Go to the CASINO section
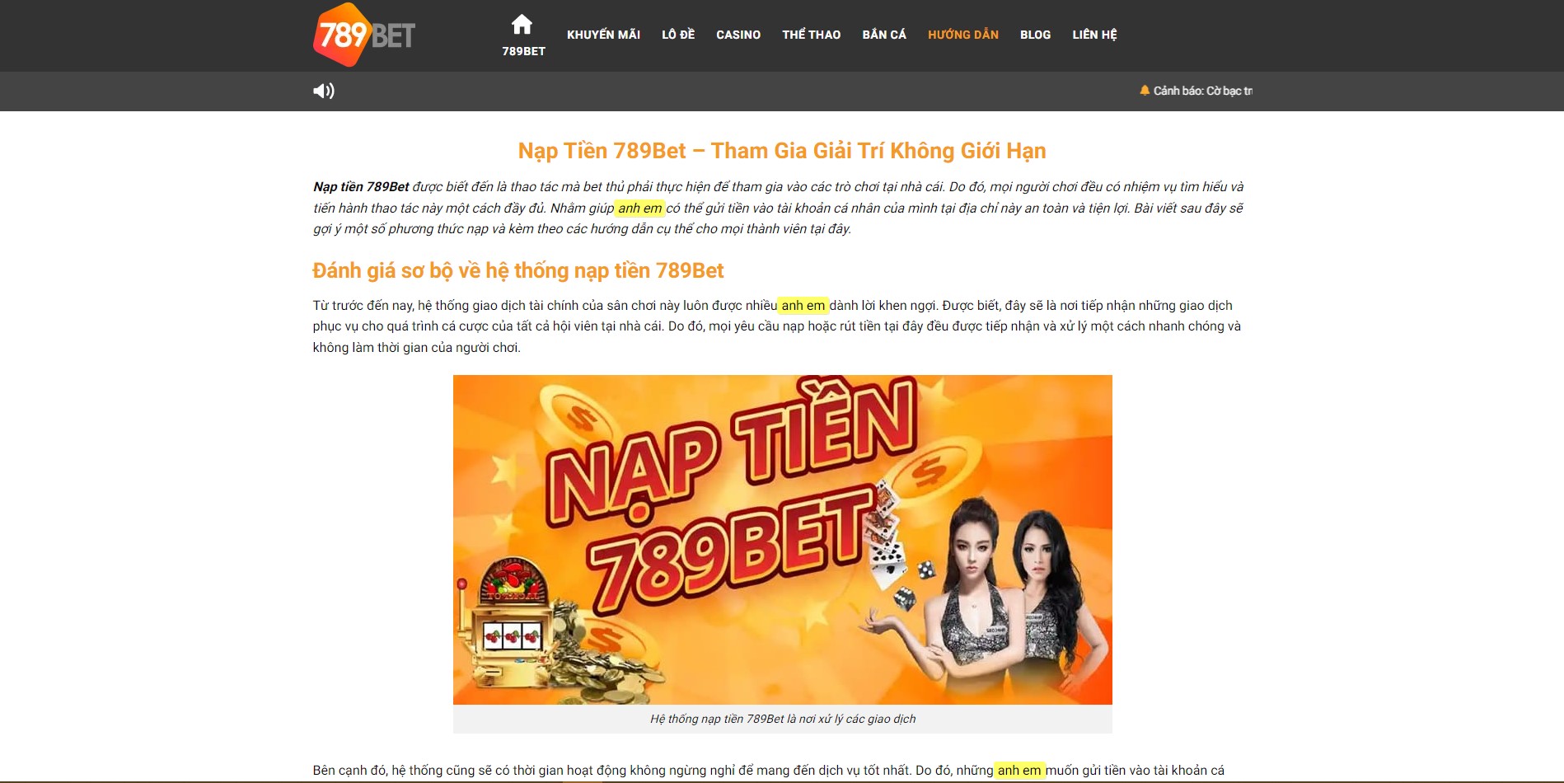1564x783 pixels. (738, 35)
